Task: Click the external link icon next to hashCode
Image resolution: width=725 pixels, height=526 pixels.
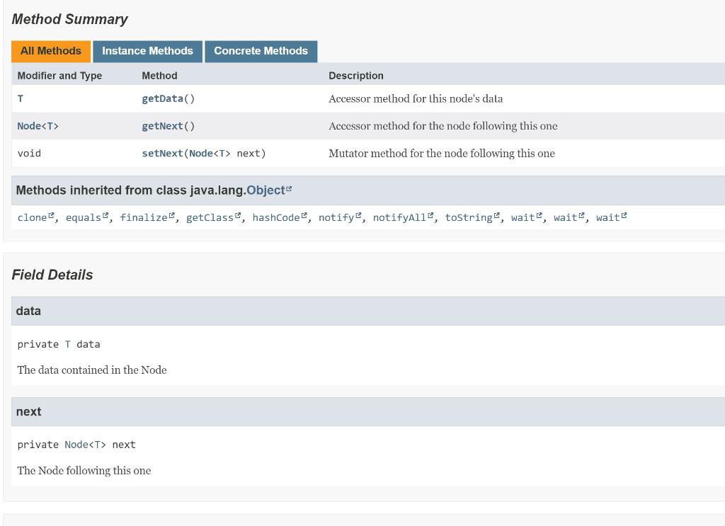Action: click(x=302, y=214)
